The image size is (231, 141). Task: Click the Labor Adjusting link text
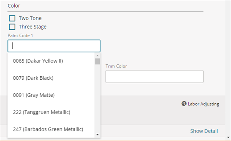coord(203,104)
